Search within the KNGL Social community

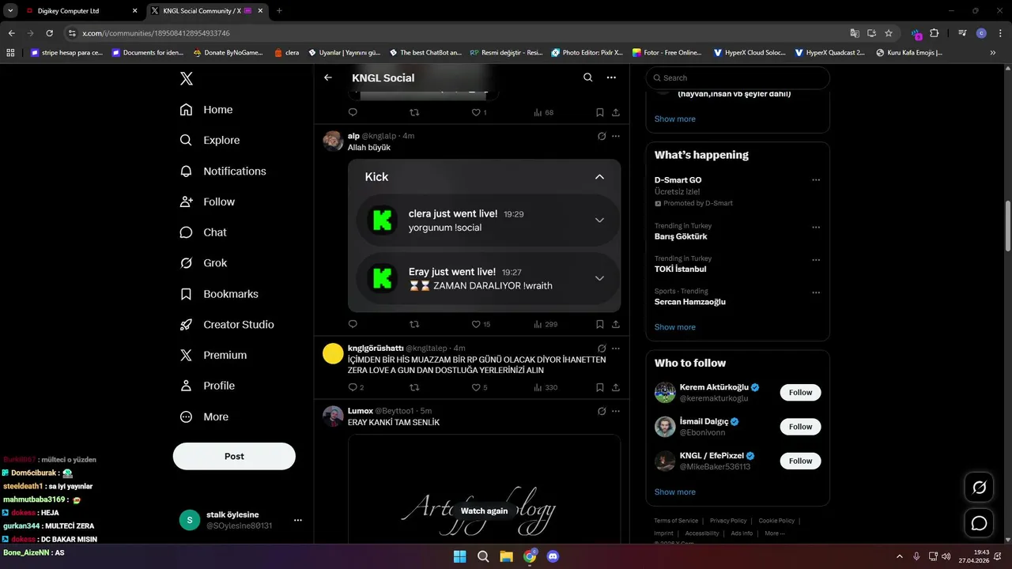pyautogui.click(x=587, y=77)
